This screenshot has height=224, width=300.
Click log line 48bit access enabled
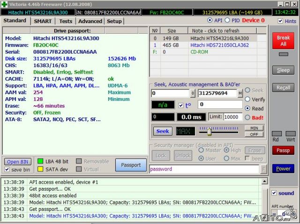[53, 195]
